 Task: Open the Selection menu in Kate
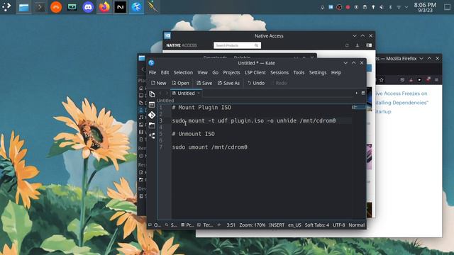(x=183, y=72)
